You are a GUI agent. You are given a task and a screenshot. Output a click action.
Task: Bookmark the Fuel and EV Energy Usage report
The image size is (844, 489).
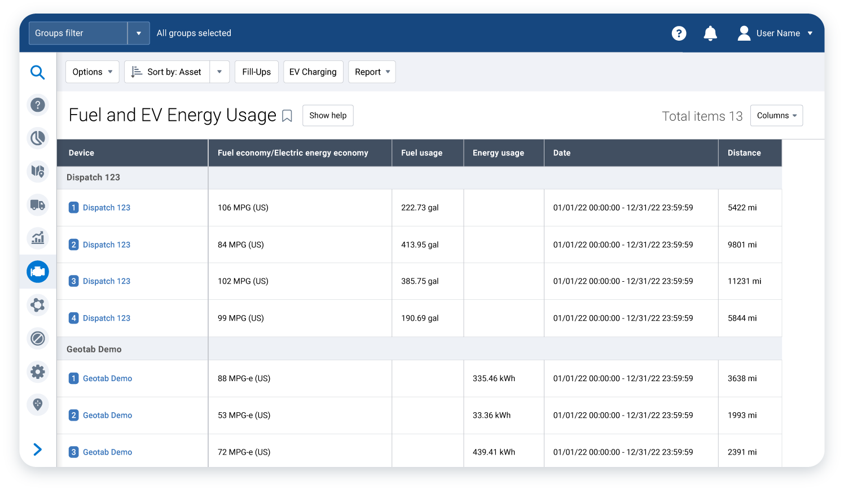[x=287, y=115]
